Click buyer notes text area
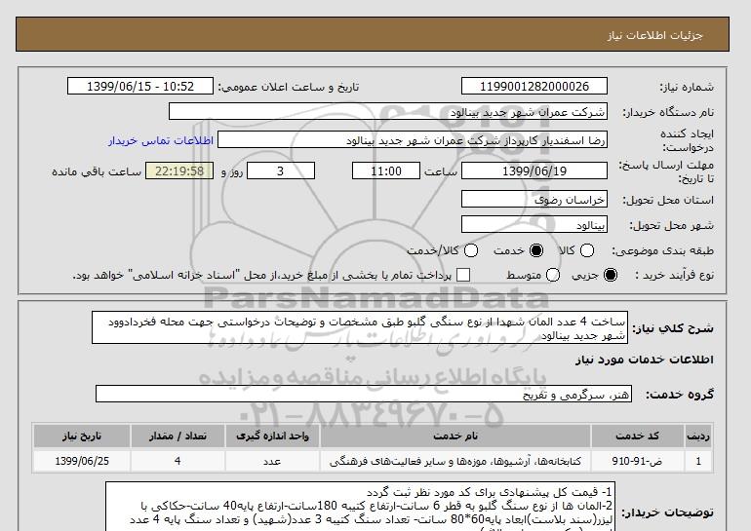751x531 pixels. pos(360,507)
